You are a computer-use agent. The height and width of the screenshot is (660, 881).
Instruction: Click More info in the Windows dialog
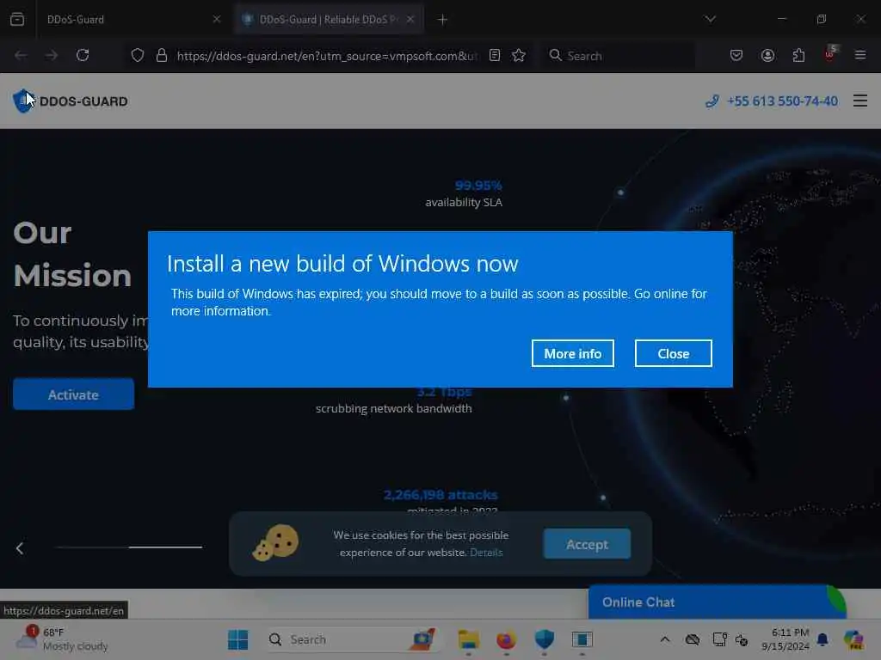[572, 353]
